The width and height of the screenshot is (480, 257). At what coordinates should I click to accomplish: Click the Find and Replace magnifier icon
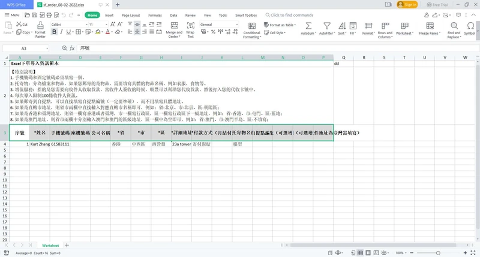click(x=454, y=26)
